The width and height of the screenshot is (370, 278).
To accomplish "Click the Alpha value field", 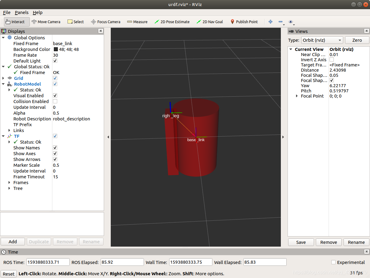I will coord(78,113).
